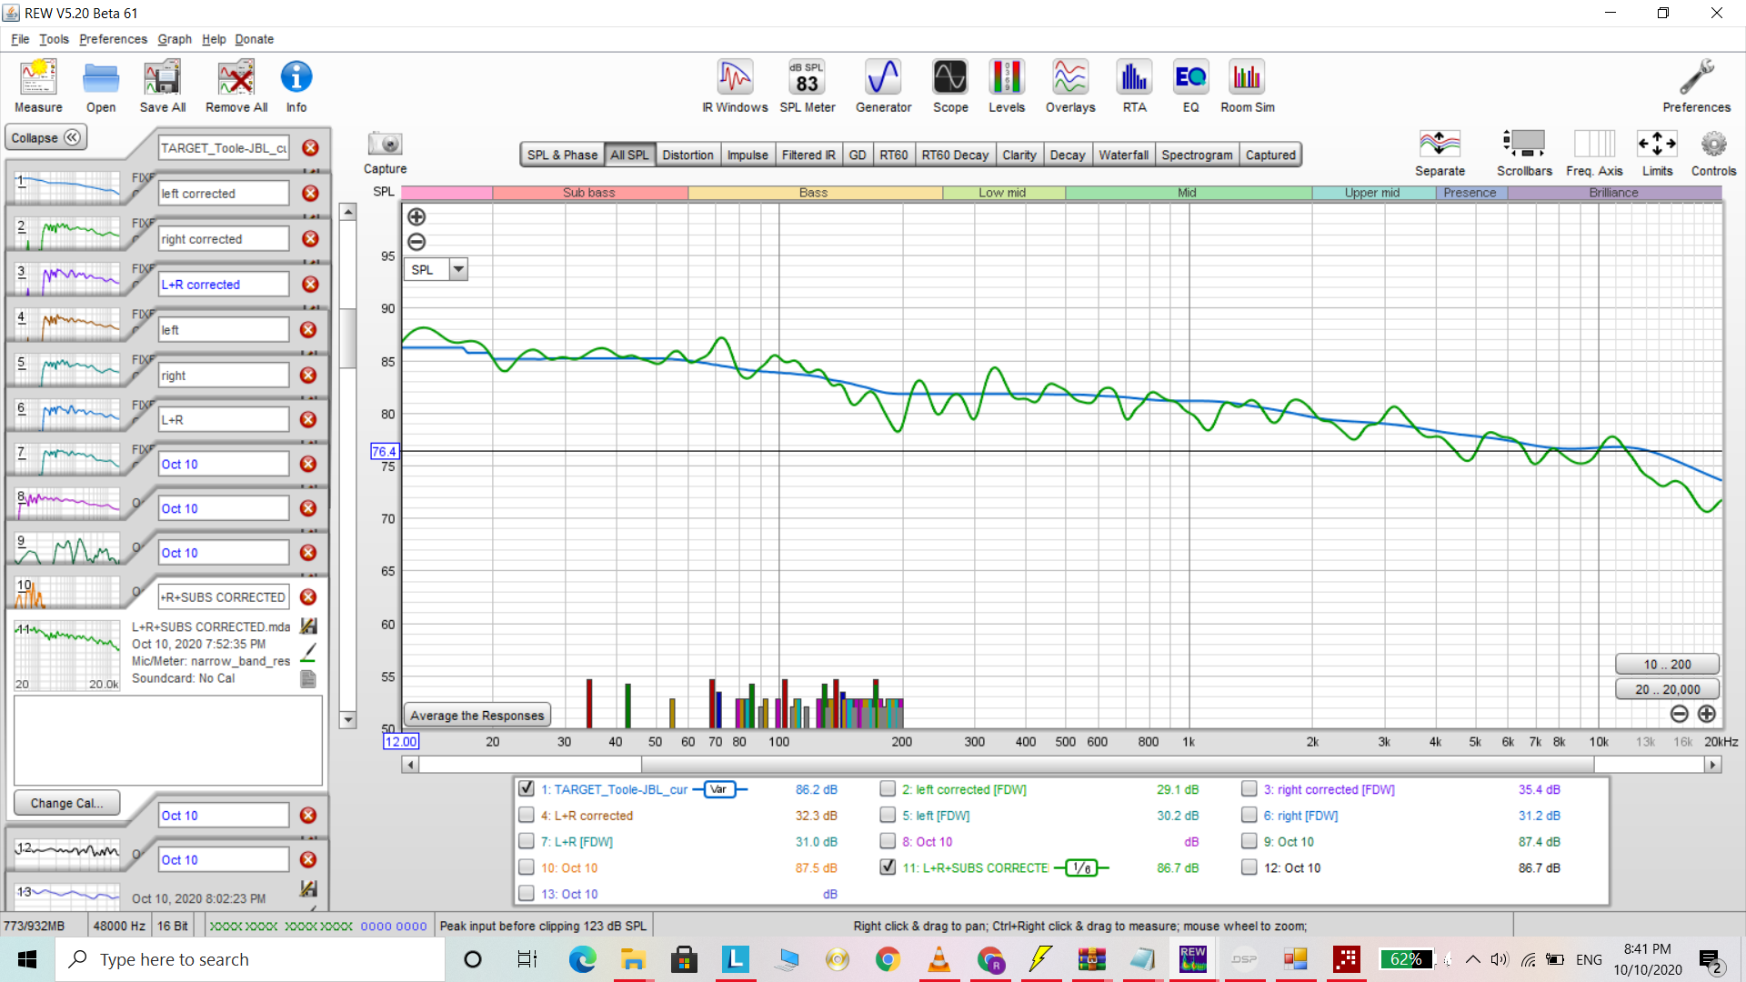Switch to the RT60 Decay tab
1746x982 pixels.
point(955,155)
